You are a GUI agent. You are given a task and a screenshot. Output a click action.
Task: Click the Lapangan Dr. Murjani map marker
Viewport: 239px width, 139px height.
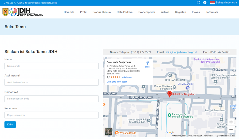169,115
